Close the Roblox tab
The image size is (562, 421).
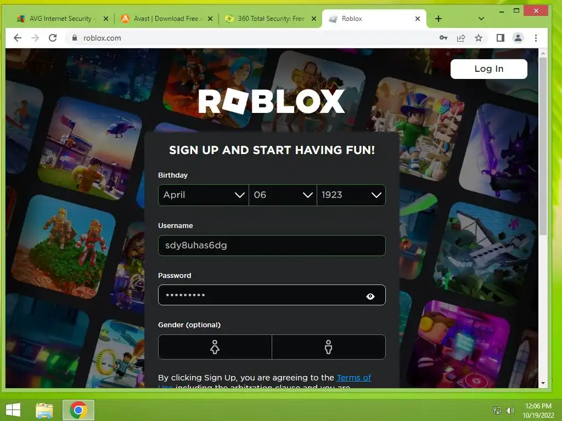pyautogui.click(x=418, y=19)
